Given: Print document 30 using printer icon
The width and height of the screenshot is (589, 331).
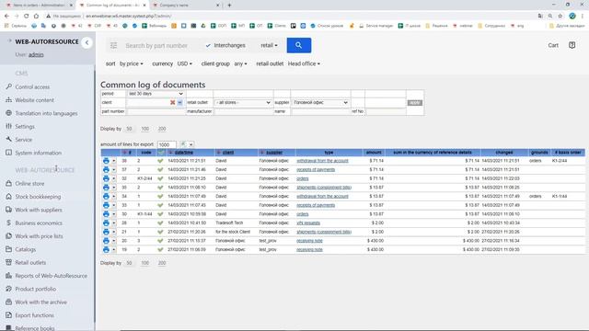Looking at the screenshot, I should [106, 214].
